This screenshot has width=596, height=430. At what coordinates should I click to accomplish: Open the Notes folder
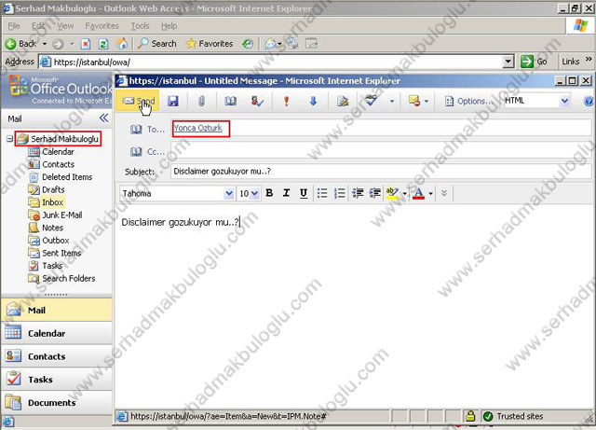pos(46,228)
